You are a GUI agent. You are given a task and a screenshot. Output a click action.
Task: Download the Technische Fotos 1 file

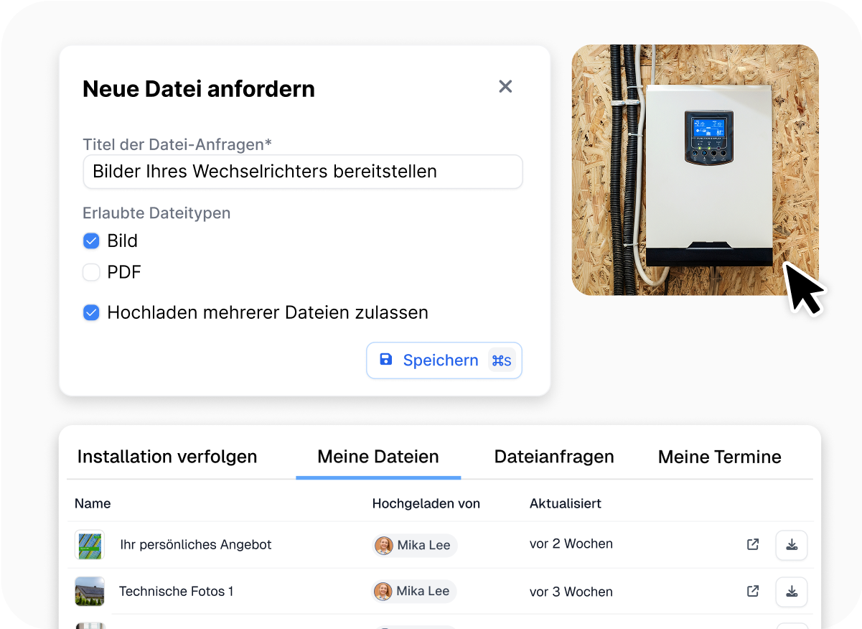point(792,592)
